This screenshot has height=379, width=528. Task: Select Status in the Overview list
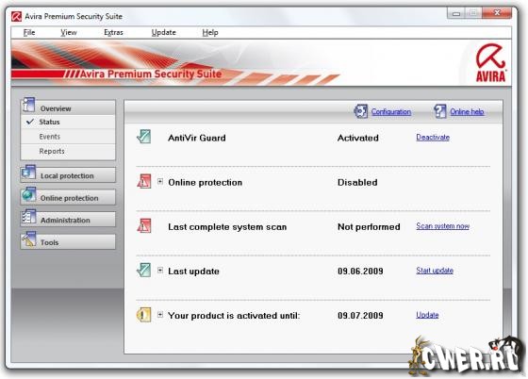68,122
